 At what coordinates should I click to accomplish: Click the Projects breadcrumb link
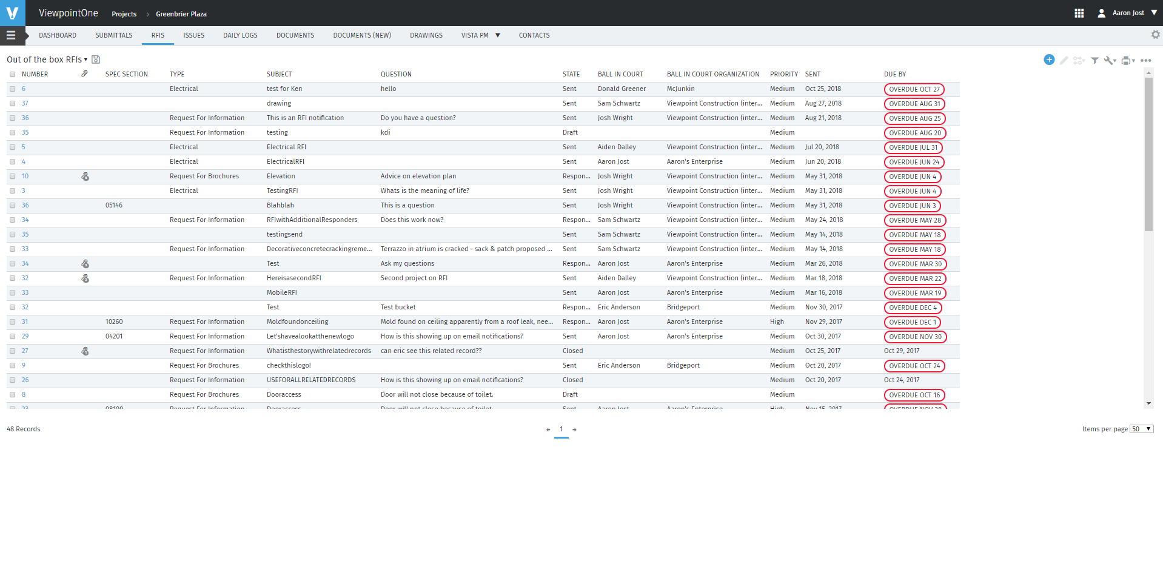pyautogui.click(x=124, y=14)
